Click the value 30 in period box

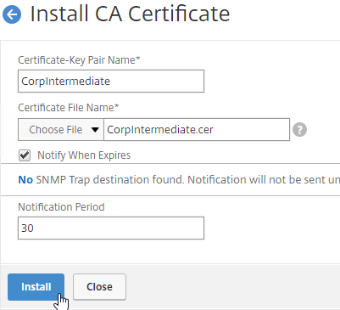27,228
